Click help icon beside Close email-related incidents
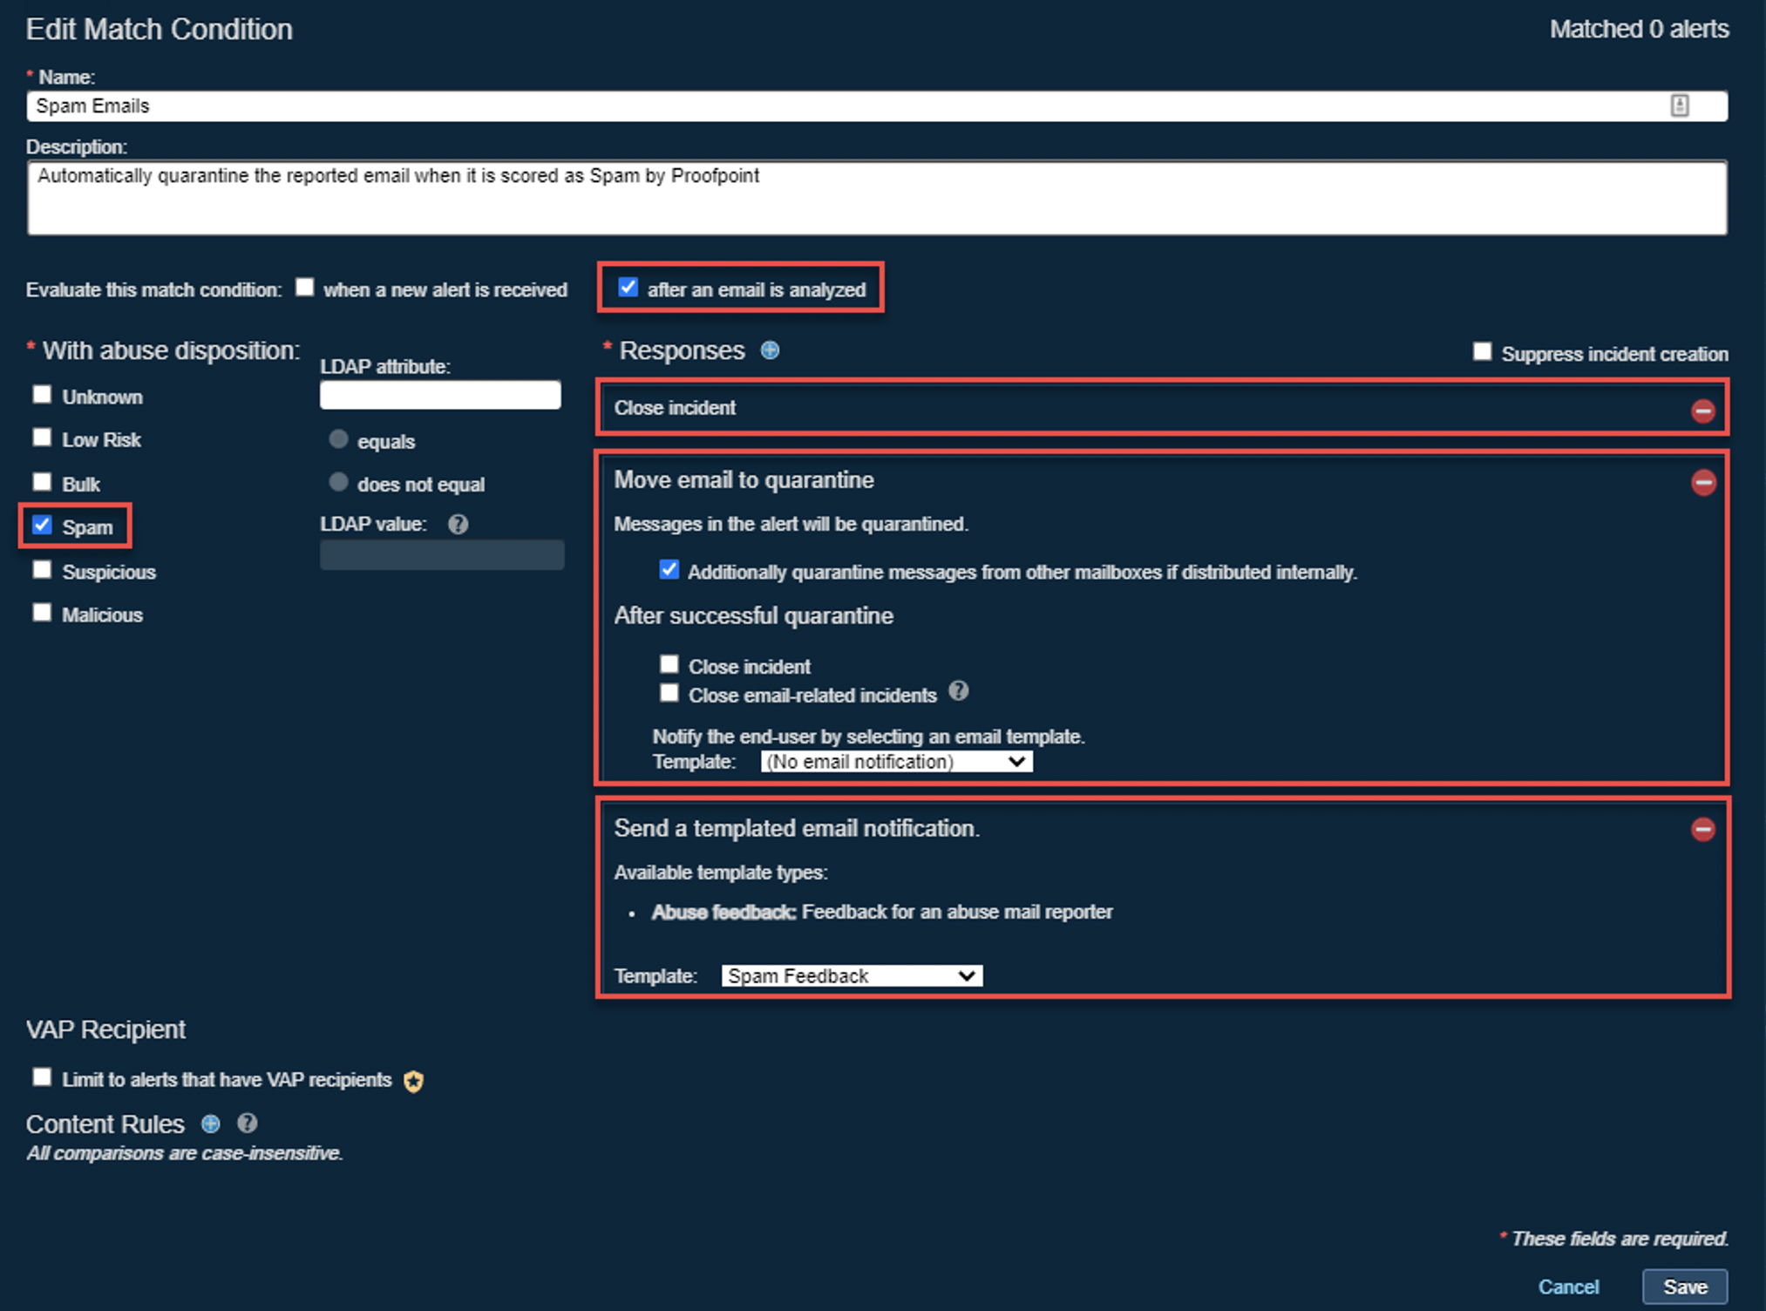Image resolution: width=1766 pixels, height=1311 pixels. (958, 691)
